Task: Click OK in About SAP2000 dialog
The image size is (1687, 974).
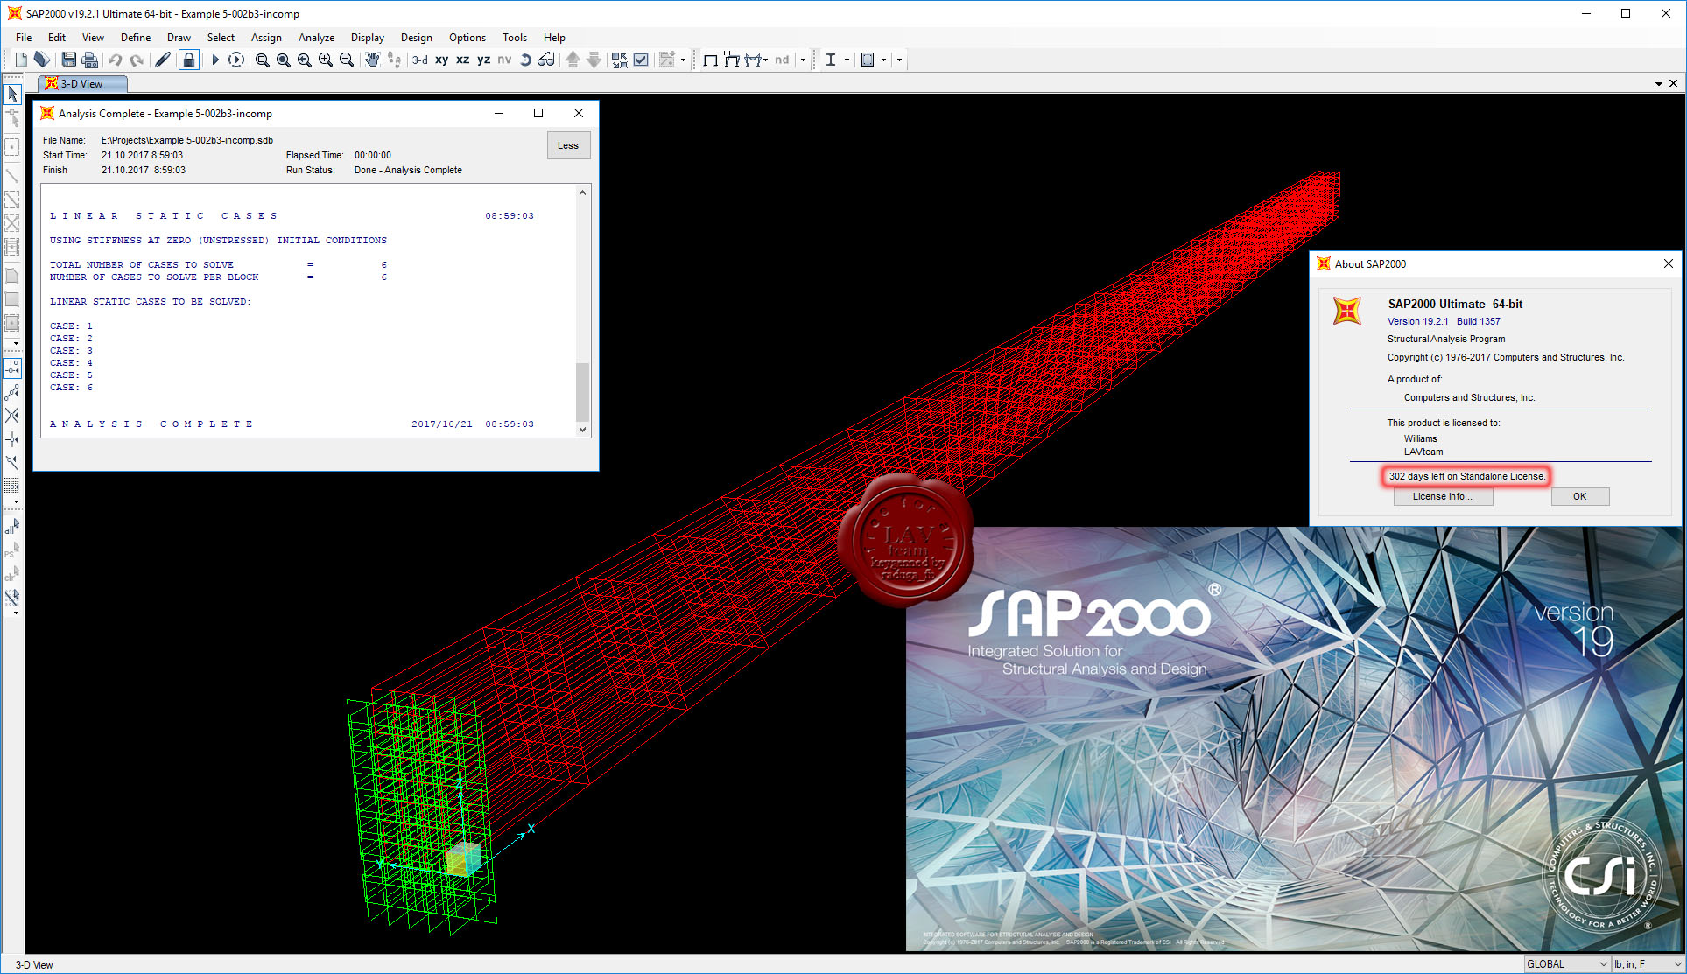Action: coord(1579,496)
